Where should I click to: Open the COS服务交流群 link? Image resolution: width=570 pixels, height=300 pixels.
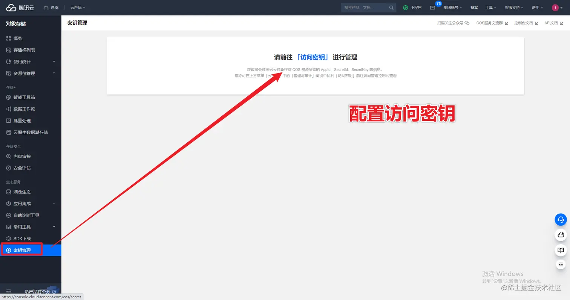point(492,23)
